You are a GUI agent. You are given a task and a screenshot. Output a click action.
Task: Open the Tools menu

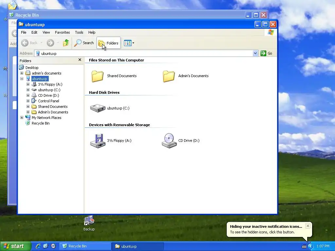(79, 32)
